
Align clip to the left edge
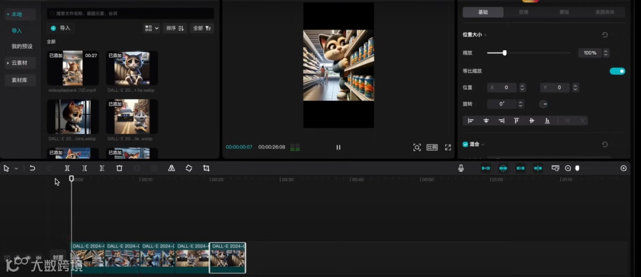point(471,120)
